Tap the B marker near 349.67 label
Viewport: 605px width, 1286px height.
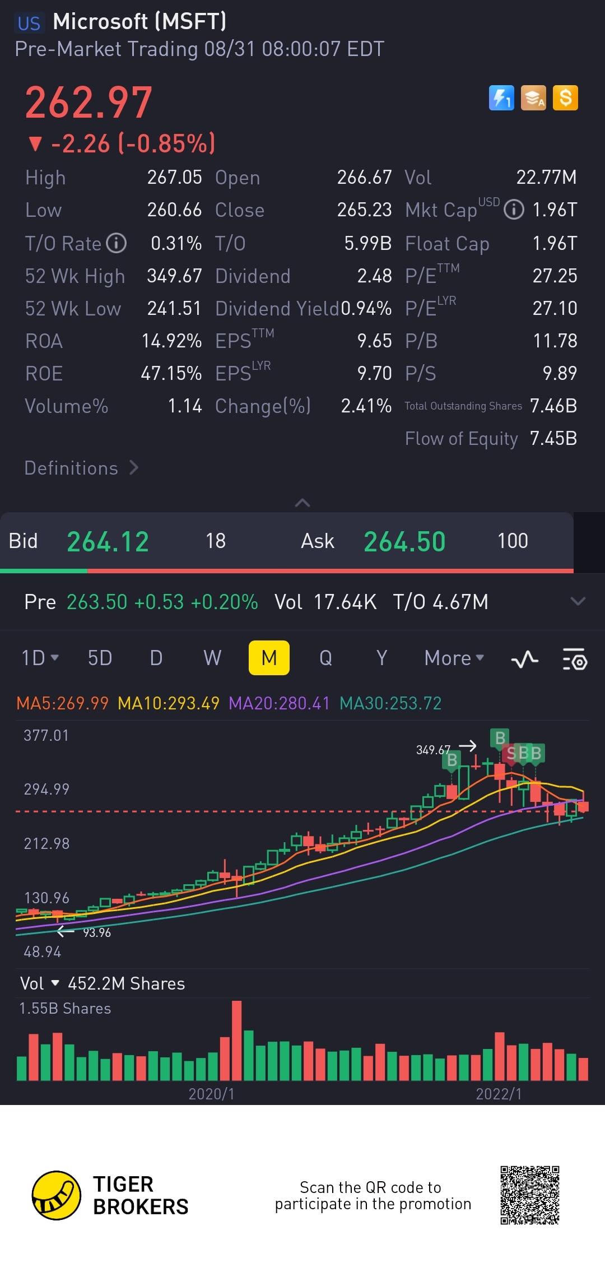coord(452,760)
